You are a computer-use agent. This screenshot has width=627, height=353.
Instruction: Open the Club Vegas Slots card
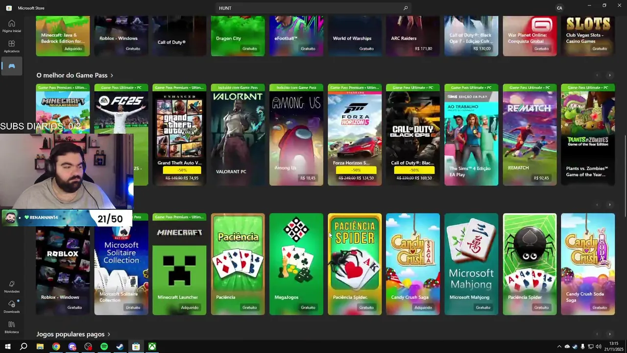point(588,36)
